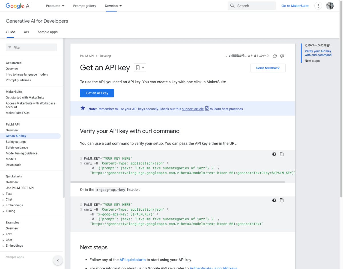Viewport: 343px width, 269px height.
Task: Click the Send feedback button
Action: tap(268, 68)
